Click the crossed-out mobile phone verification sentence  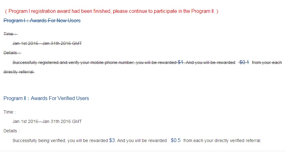[94, 62]
